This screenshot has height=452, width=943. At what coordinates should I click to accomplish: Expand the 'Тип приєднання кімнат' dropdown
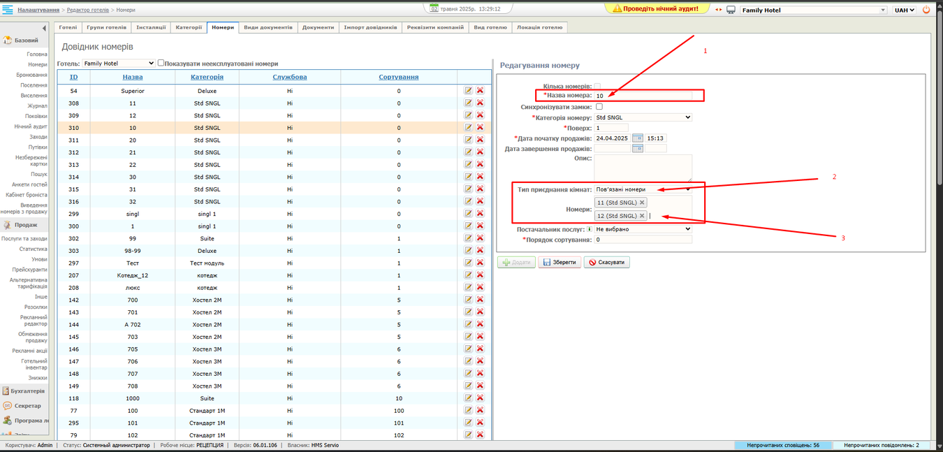[x=643, y=189]
